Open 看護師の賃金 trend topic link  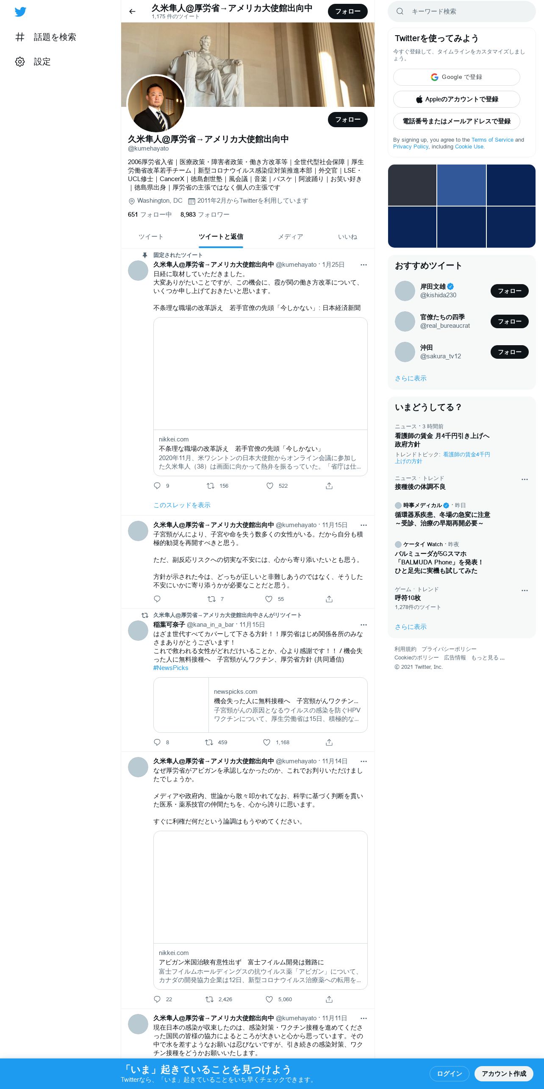click(x=442, y=458)
